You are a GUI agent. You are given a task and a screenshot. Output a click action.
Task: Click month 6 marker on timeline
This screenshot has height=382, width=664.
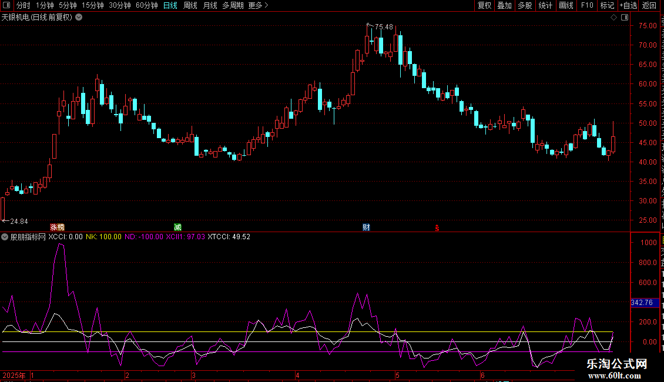[x=482, y=375]
